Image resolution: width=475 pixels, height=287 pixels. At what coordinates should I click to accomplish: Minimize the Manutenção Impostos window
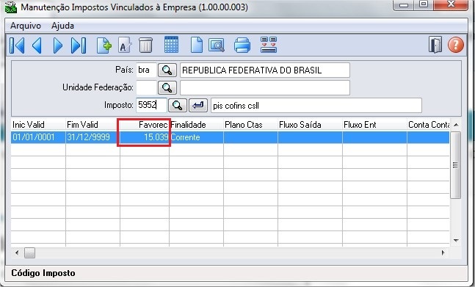tap(404, 5)
